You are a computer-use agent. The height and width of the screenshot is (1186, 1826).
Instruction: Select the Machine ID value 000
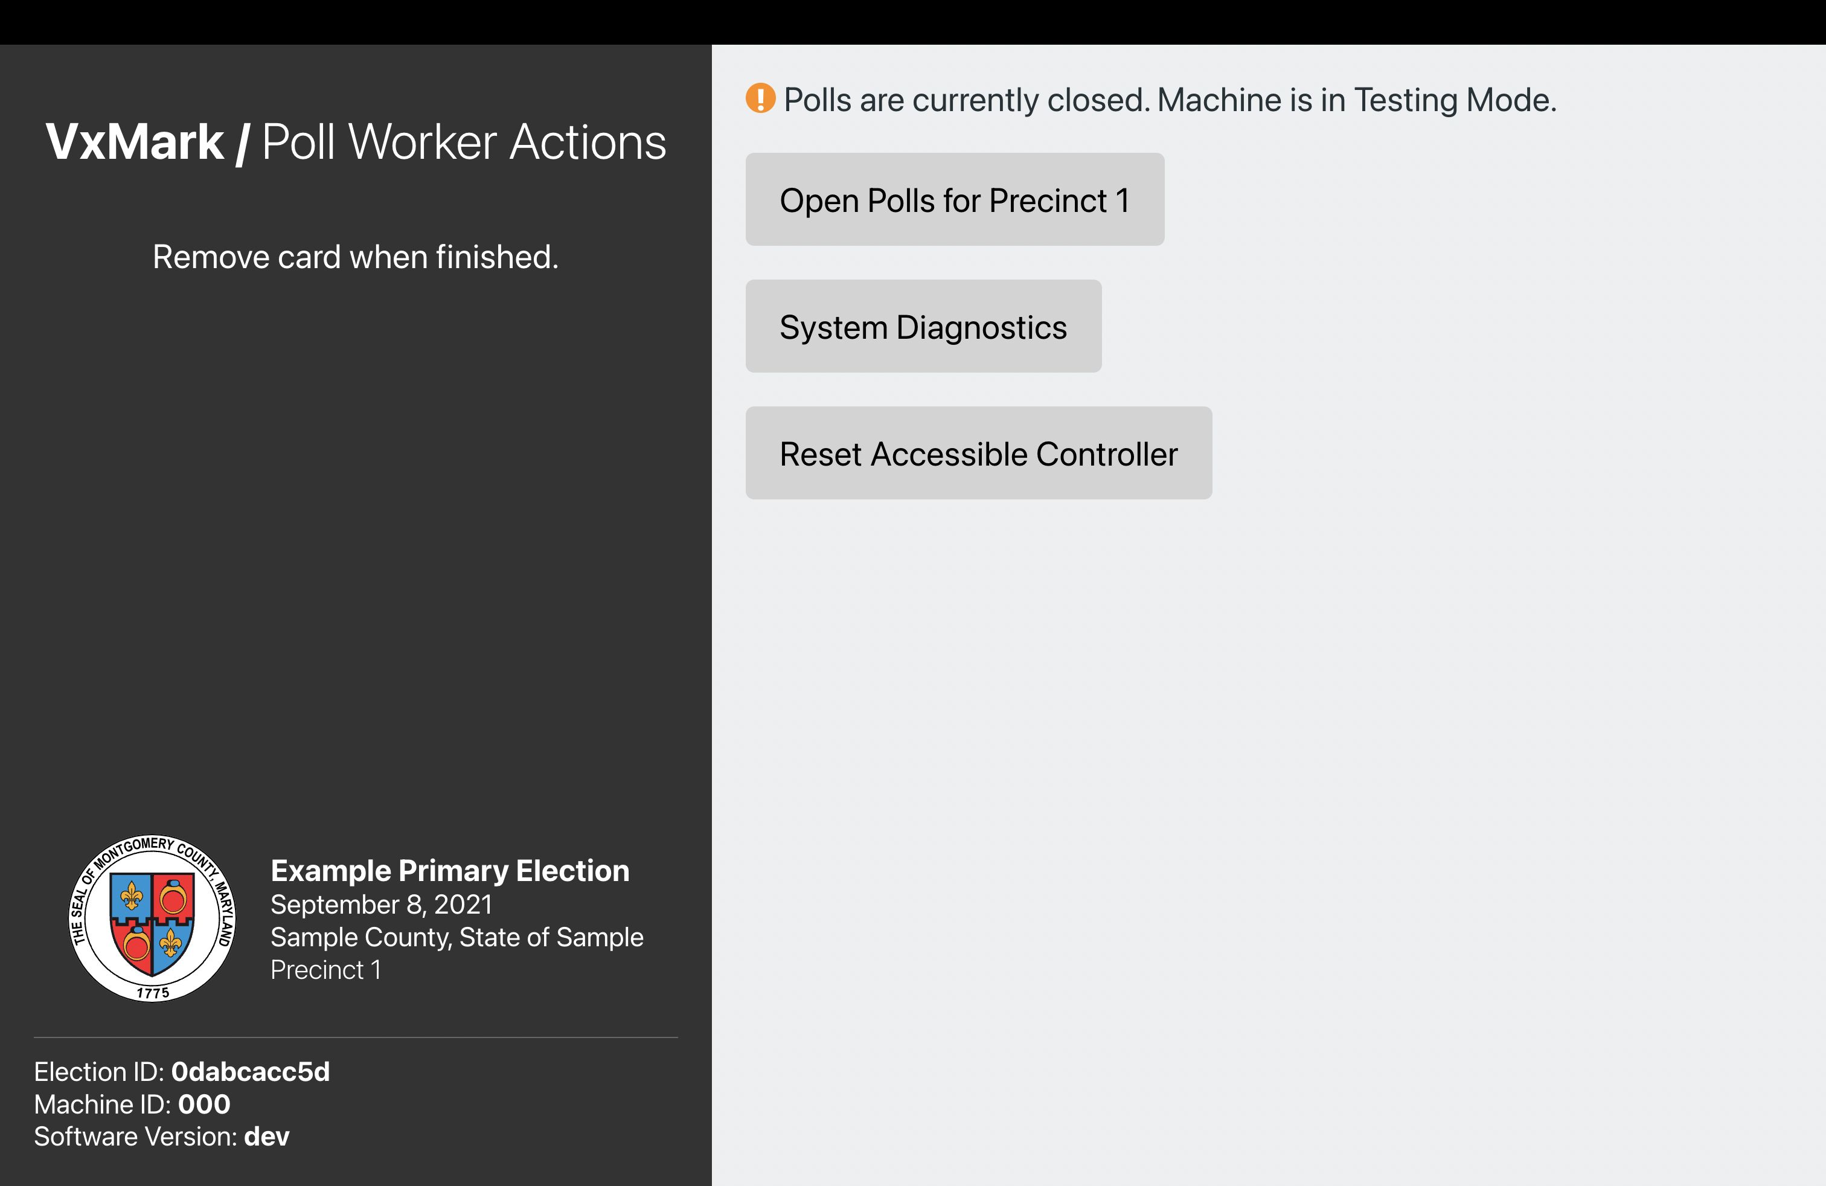[202, 1104]
